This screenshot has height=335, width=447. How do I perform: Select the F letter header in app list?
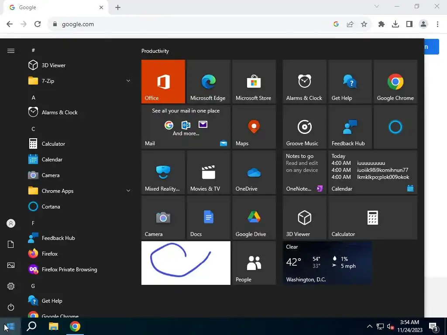pos(33,223)
